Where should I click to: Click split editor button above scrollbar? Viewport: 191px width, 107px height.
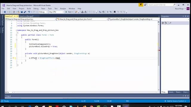pos(158,22)
